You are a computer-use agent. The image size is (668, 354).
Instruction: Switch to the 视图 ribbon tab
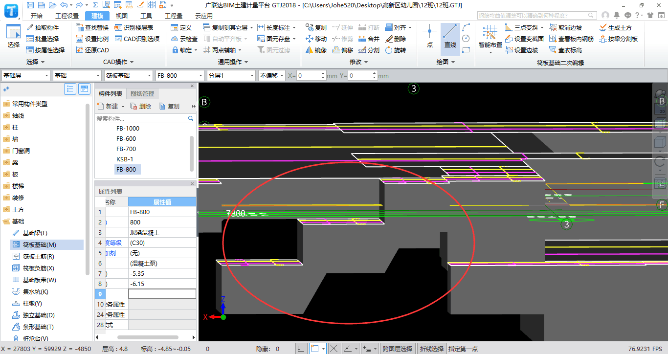coord(122,16)
